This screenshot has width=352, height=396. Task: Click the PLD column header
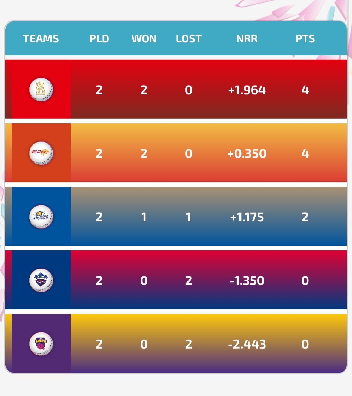pyautogui.click(x=99, y=38)
